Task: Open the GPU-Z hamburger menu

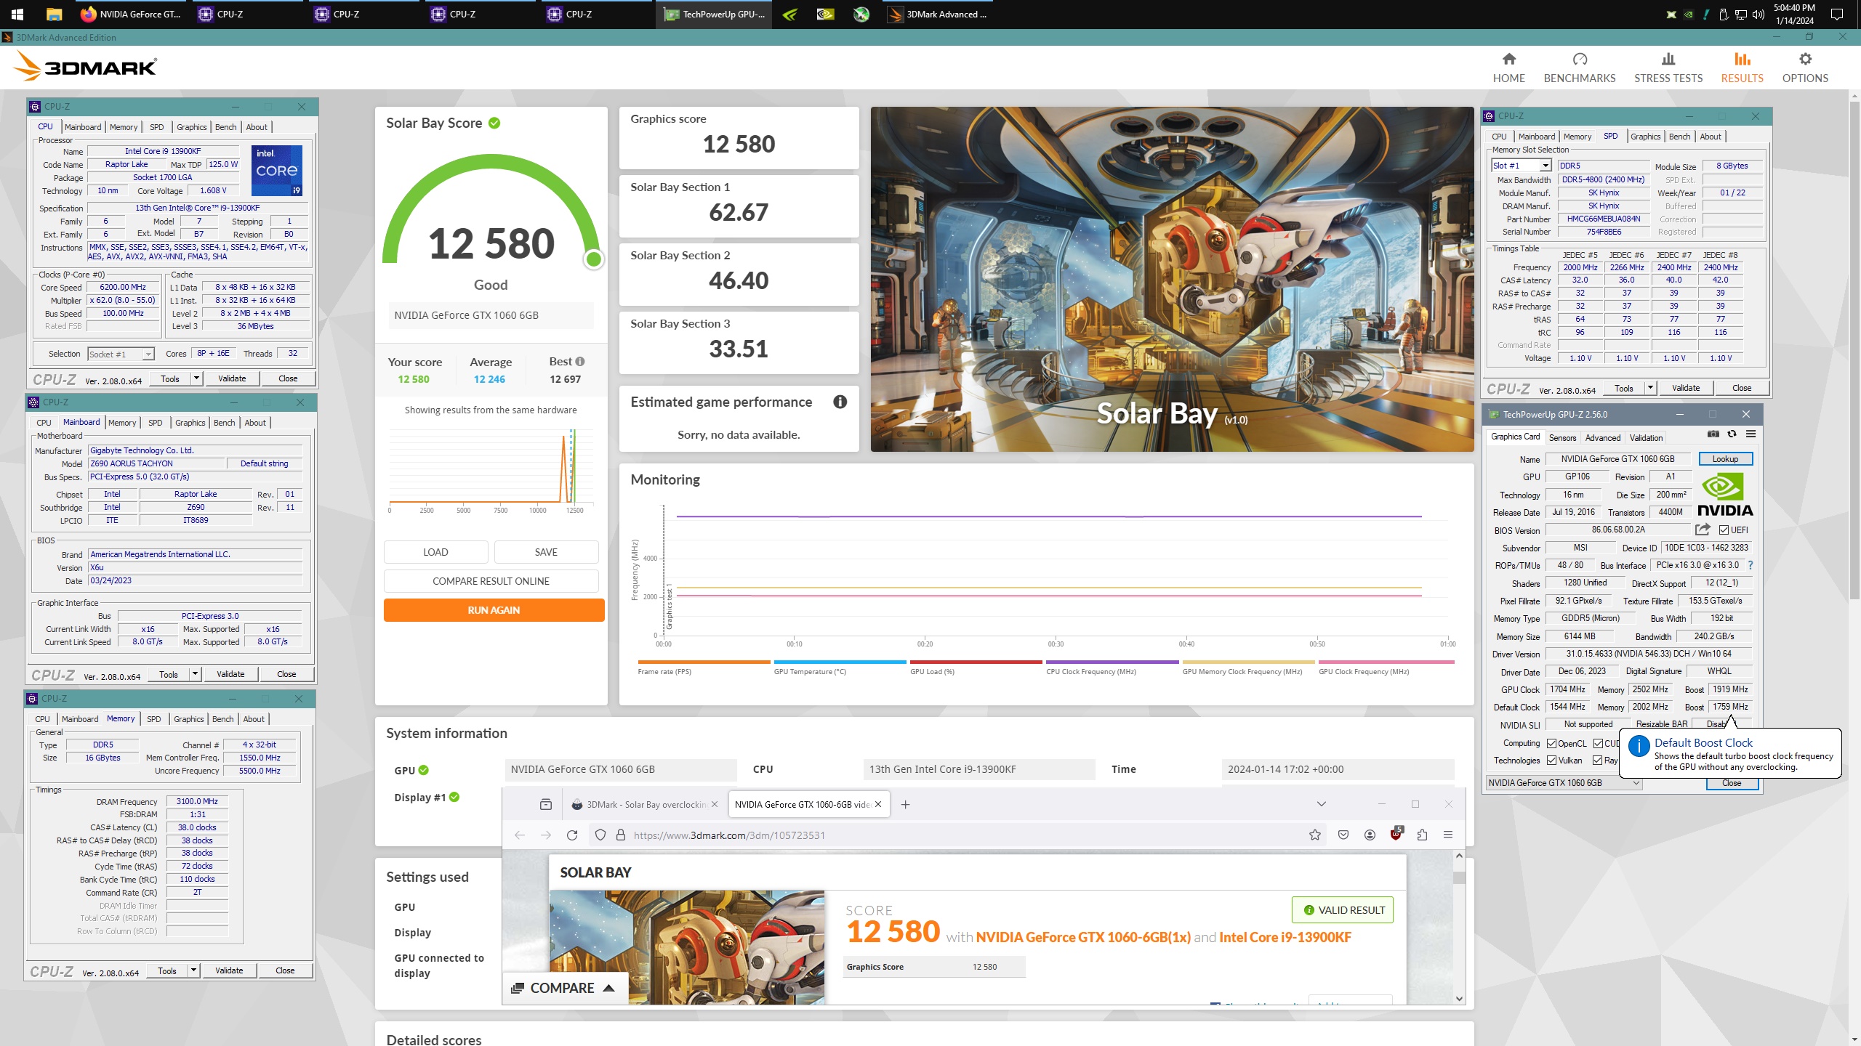Action: [x=1751, y=434]
